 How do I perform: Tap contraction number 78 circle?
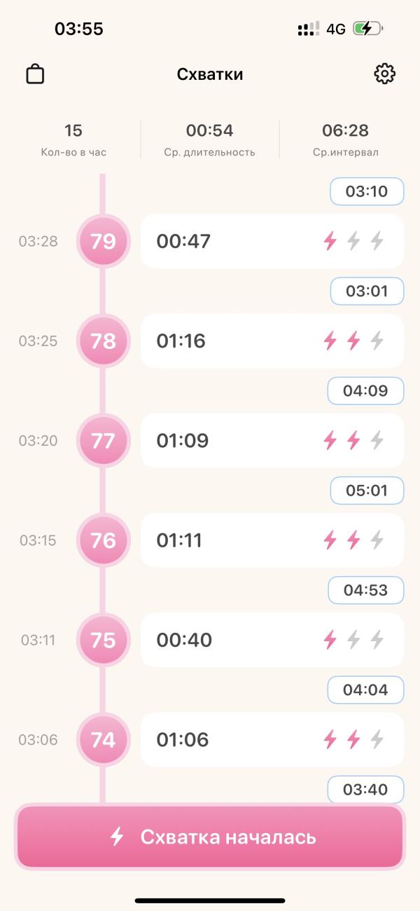(x=103, y=341)
